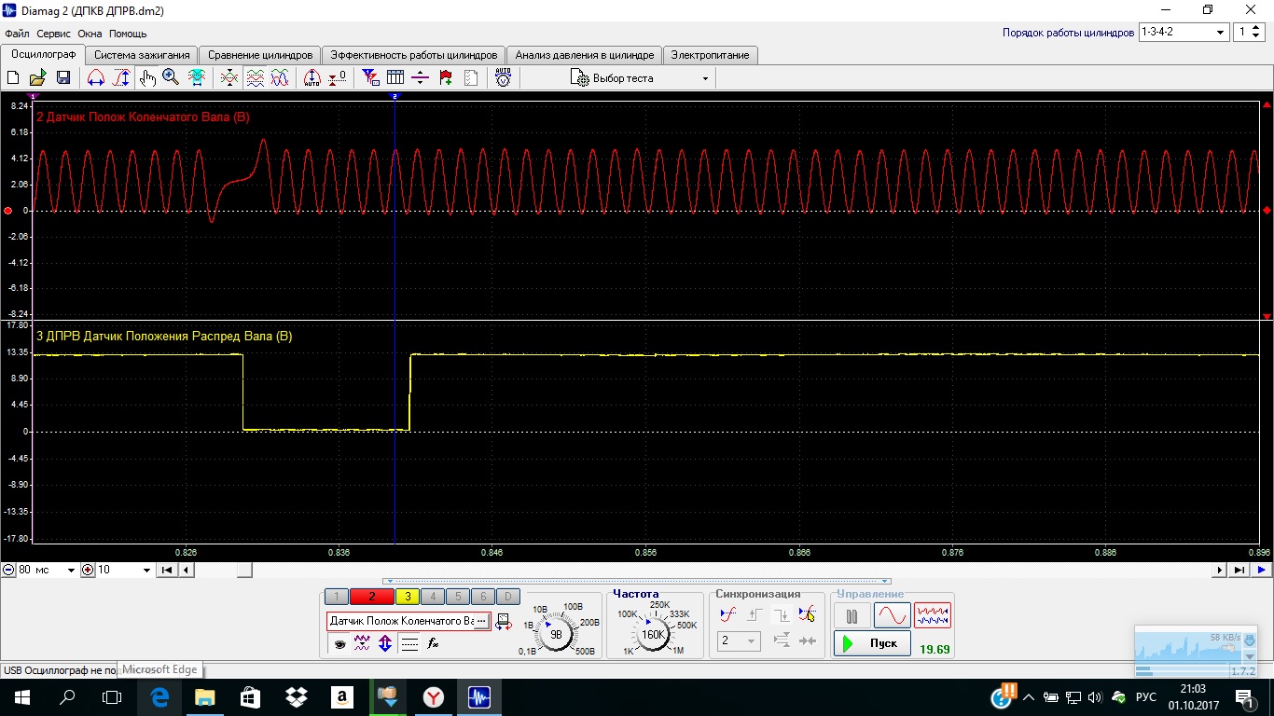1274x716 pixels.
Task: Increase the cylinder number stepper
Action: click(1257, 28)
